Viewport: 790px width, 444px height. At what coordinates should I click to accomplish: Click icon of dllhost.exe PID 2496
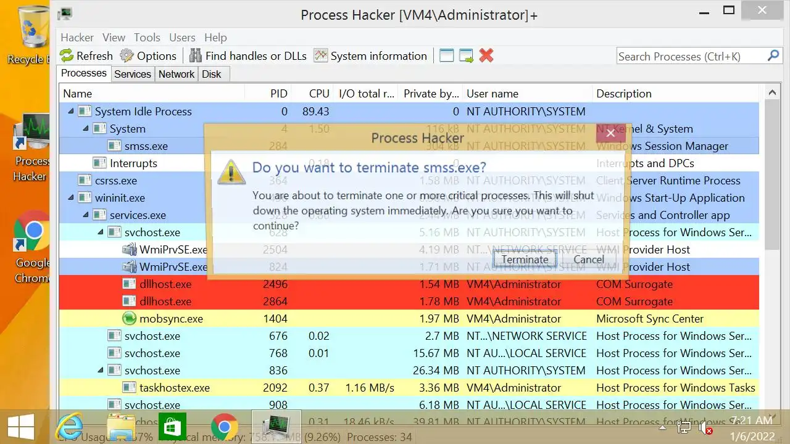click(x=129, y=284)
